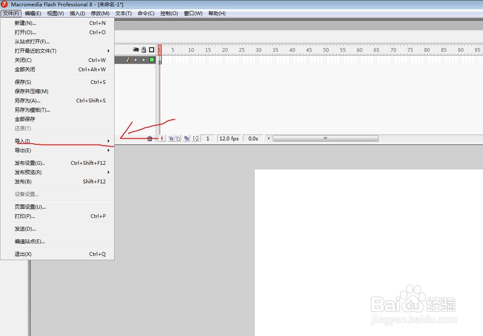Choose 编辑站点(E)... menu entry

(57, 241)
